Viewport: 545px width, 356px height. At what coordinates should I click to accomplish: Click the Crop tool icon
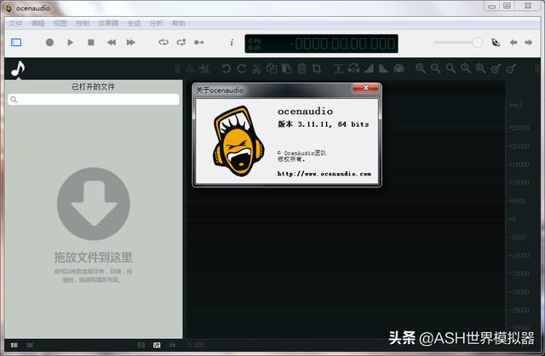tap(317, 68)
